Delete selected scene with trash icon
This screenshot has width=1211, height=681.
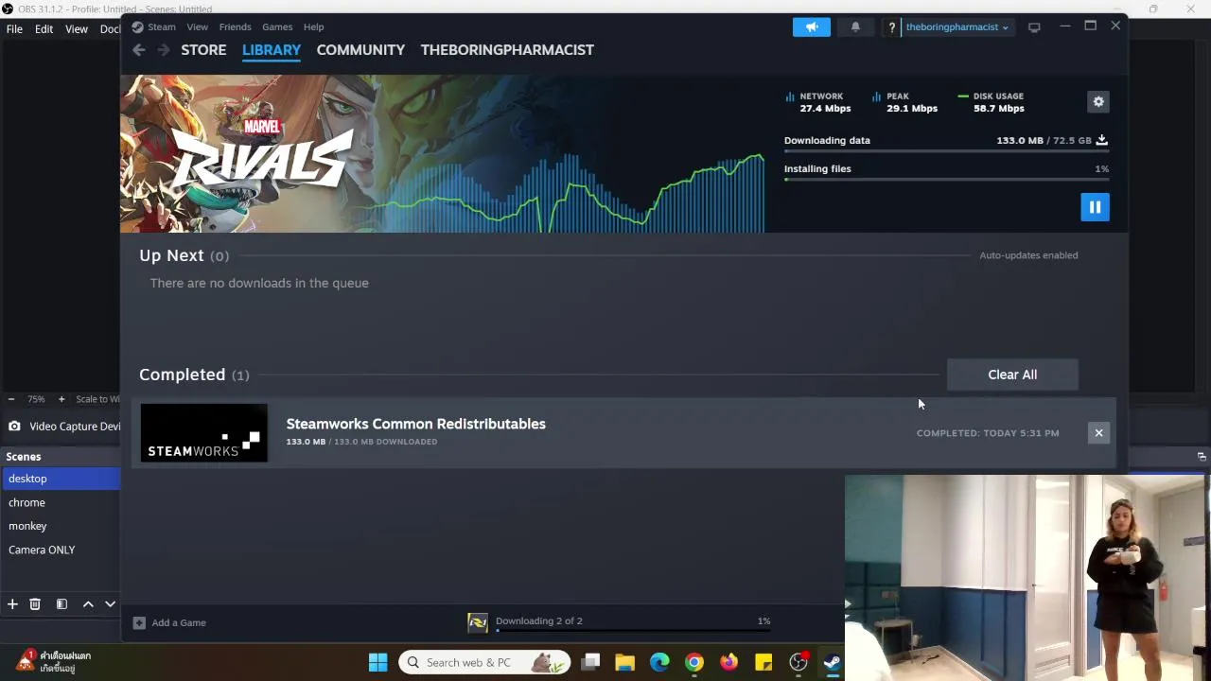pos(35,603)
